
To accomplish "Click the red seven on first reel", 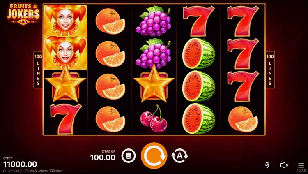I will (66, 119).
